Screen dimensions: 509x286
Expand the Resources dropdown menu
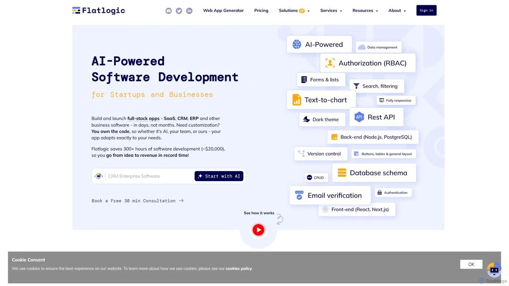coord(365,11)
